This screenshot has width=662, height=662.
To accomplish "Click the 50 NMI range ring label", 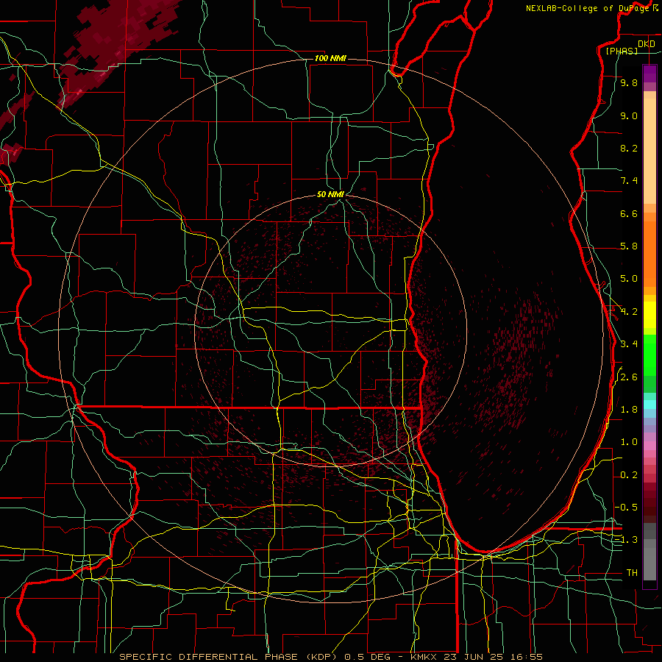I will [x=330, y=194].
